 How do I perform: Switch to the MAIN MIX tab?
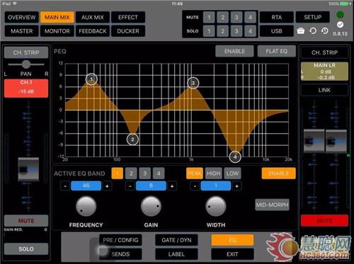click(x=57, y=17)
